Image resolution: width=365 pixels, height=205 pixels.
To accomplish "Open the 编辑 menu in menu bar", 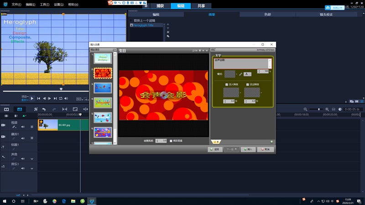I will point(31,5).
